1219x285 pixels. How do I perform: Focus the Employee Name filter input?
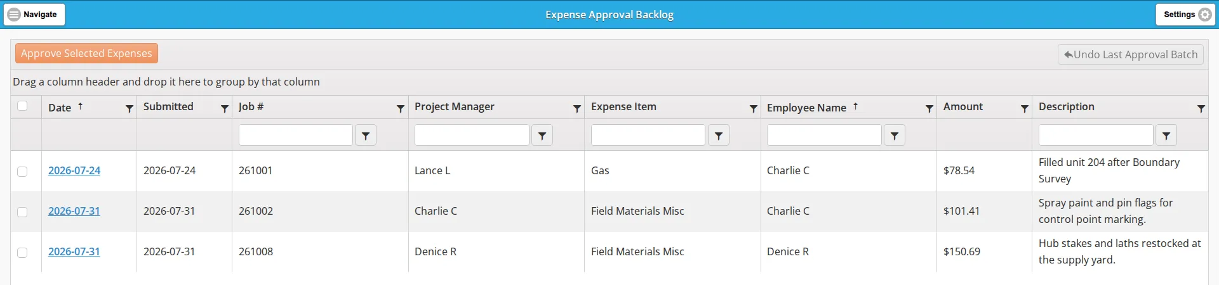tap(824, 135)
